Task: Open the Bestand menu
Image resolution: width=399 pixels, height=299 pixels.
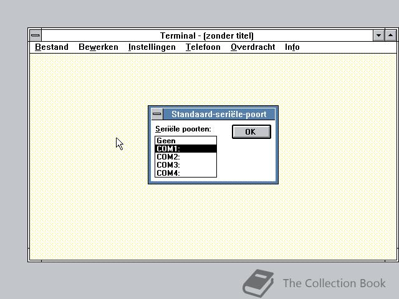Action: click(x=52, y=47)
